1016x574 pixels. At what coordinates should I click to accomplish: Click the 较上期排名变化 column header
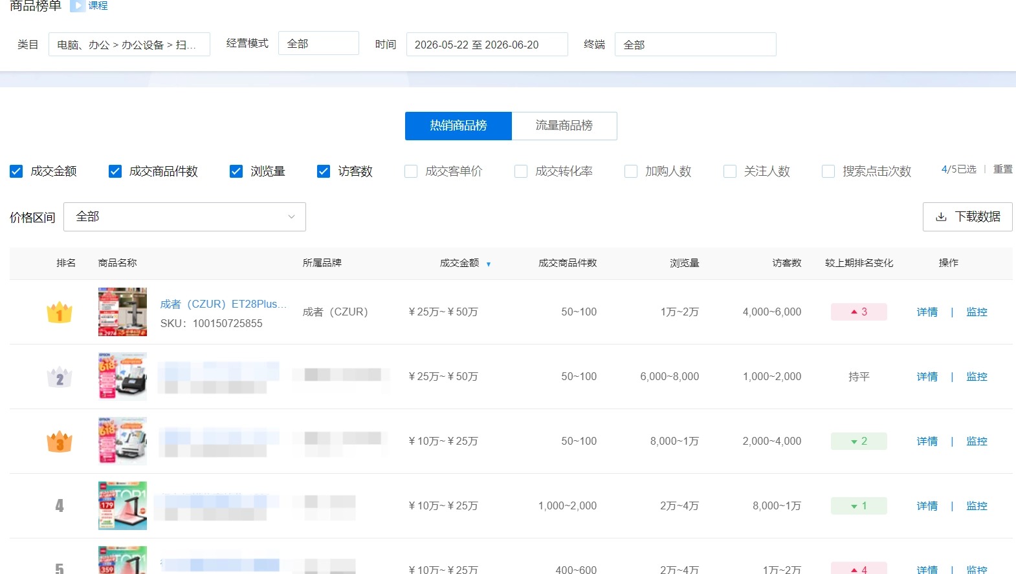pos(859,263)
